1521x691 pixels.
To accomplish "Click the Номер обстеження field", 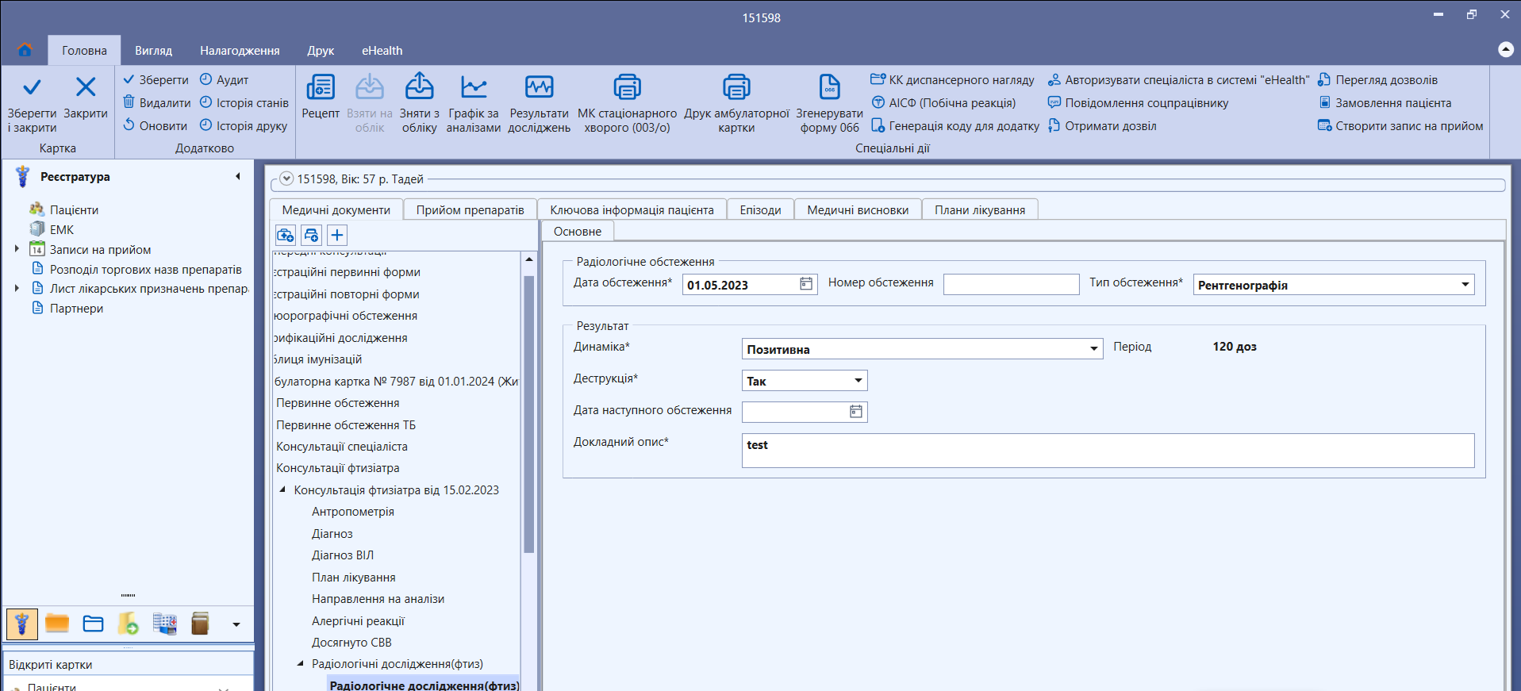I will pos(1011,284).
